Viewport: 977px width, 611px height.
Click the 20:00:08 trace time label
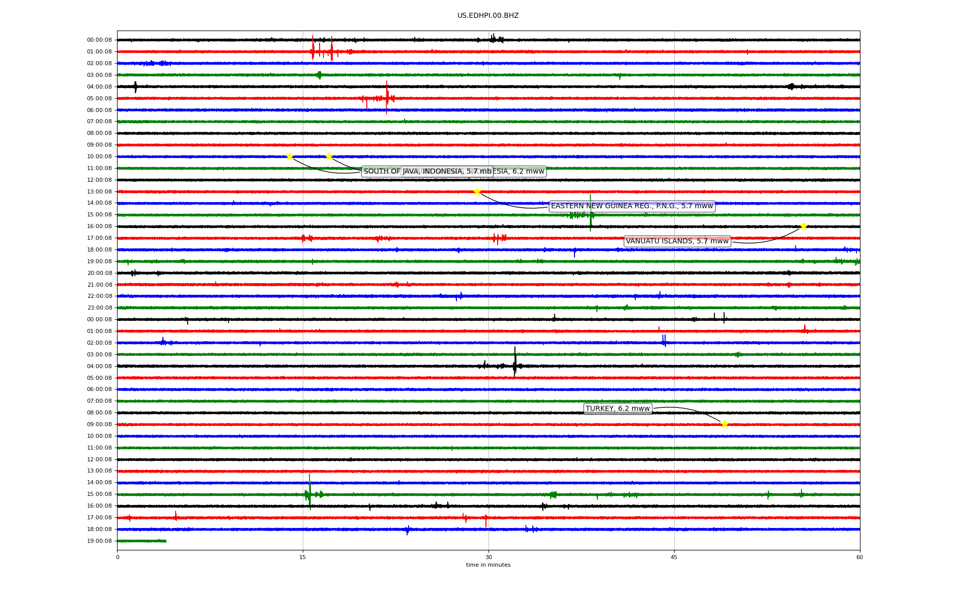(99, 273)
